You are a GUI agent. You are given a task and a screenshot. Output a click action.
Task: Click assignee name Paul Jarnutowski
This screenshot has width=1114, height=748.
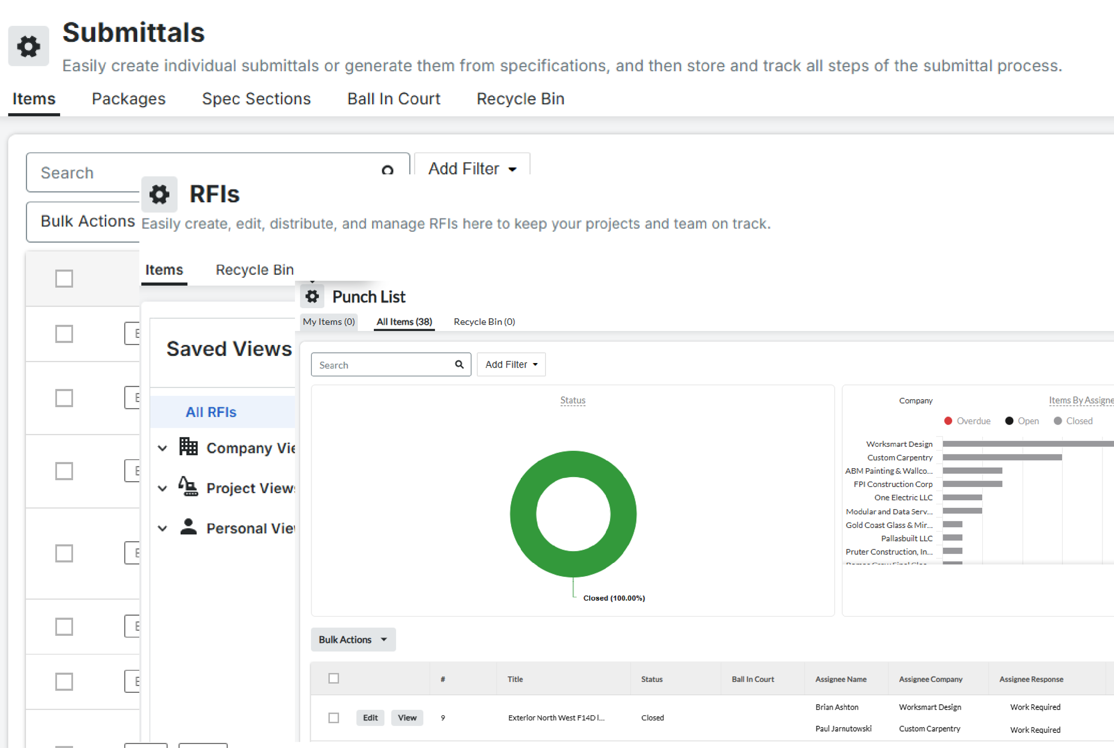pyautogui.click(x=843, y=729)
